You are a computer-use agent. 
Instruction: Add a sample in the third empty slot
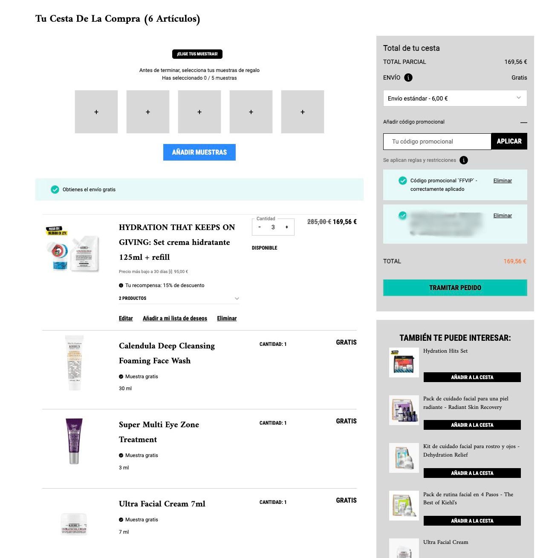point(199,112)
